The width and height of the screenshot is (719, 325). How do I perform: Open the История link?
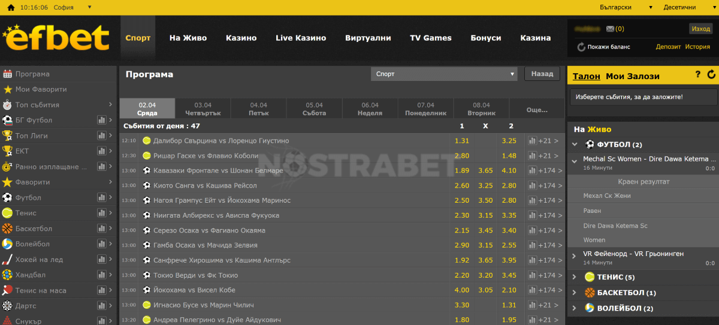click(x=697, y=47)
